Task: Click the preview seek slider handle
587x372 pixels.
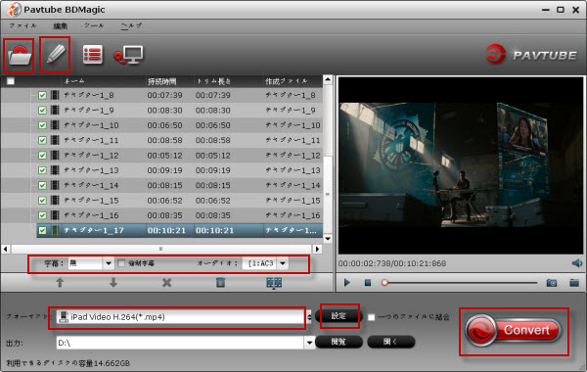Action: click(384, 283)
